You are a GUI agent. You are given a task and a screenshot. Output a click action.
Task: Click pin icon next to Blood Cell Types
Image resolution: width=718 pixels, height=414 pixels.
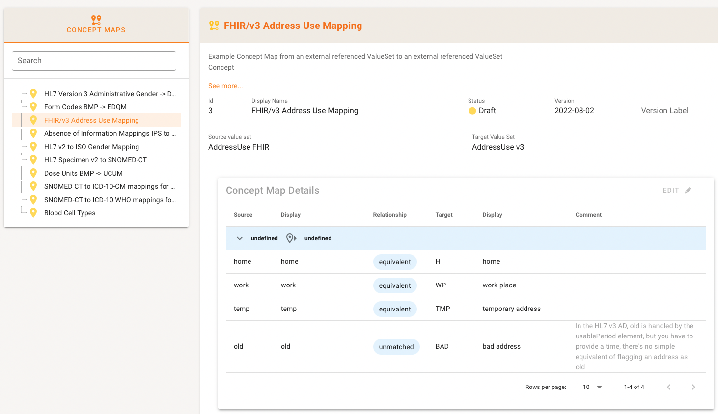33,213
